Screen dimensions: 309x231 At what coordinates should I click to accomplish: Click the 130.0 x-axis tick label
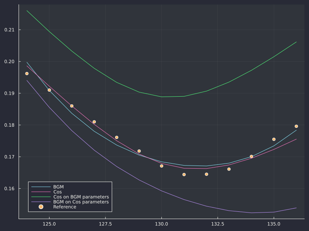161,224
